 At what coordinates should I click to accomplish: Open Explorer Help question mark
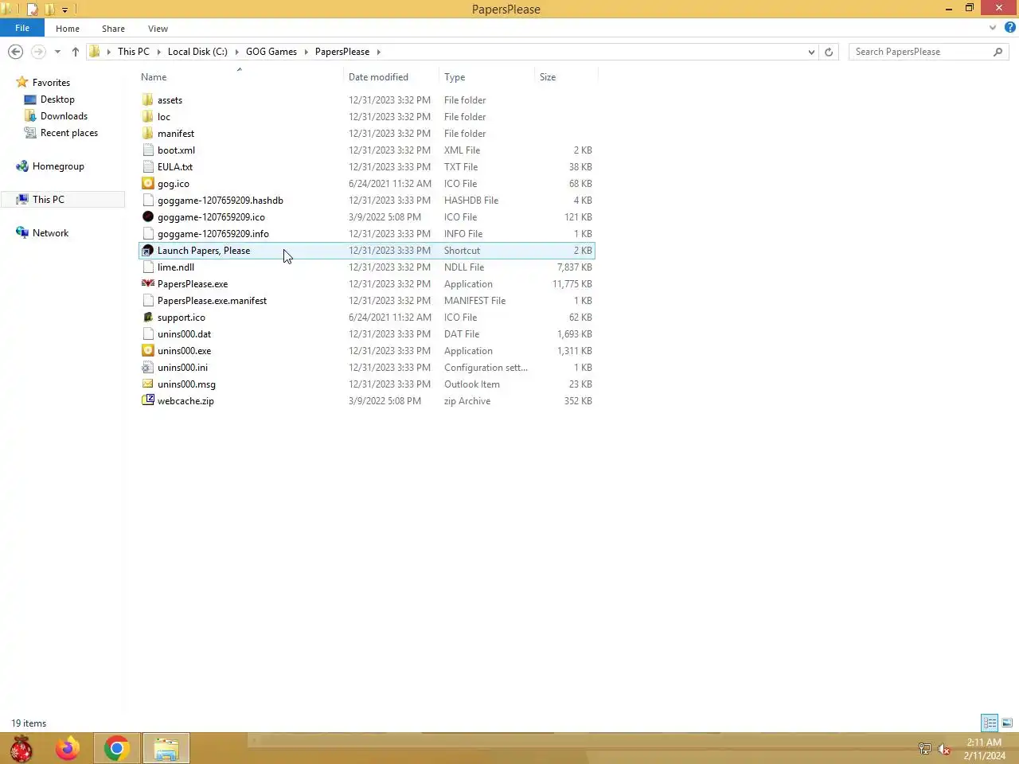point(1009,28)
